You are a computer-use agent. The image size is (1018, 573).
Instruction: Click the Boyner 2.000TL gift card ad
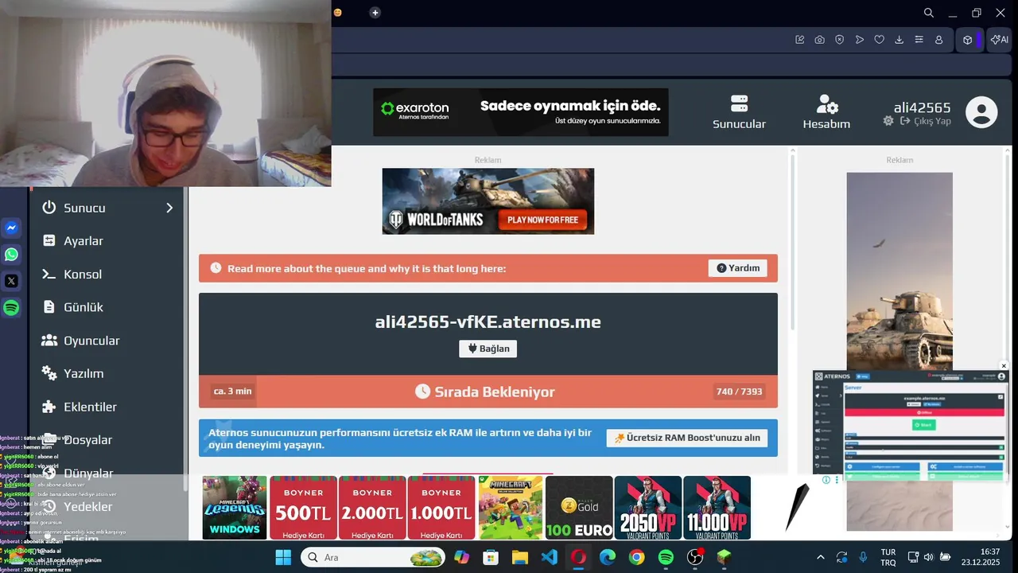[372, 508]
